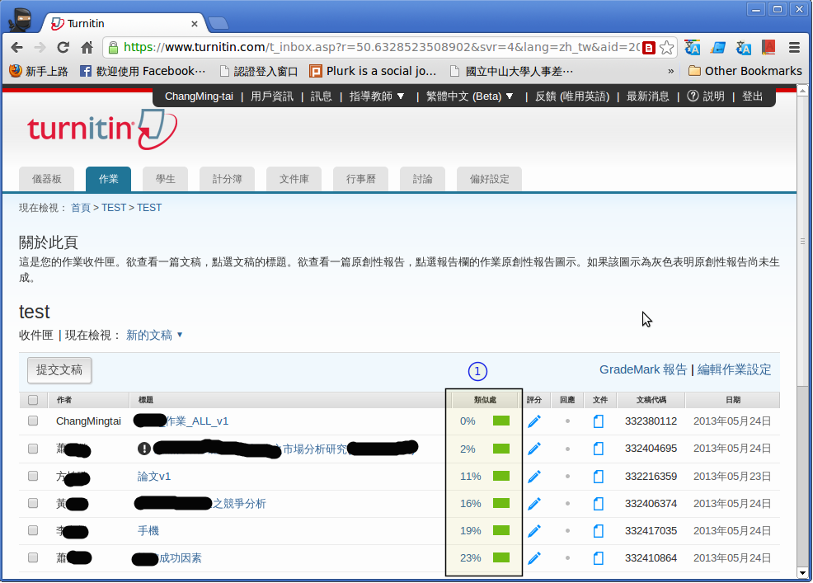Click the green similarity bar showing 23%

(x=500, y=558)
